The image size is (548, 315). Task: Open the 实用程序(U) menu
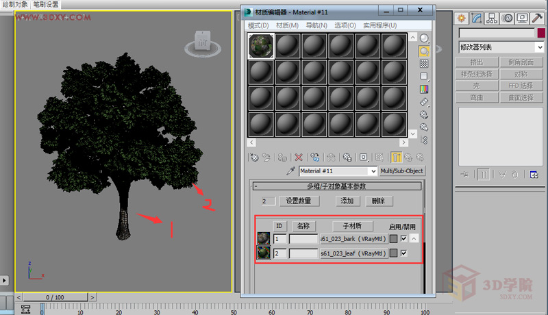[x=380, y=25]
